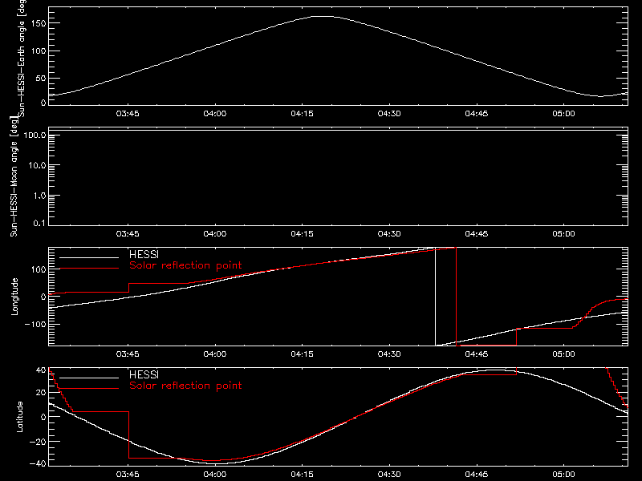Click the 'Longitude' y-axis label
Image resolution: width=642 pixels, height=481 pixels.
14,297
